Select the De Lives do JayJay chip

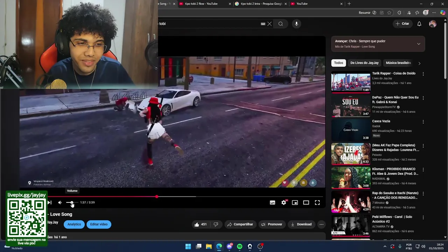click(x=364, y=63)
